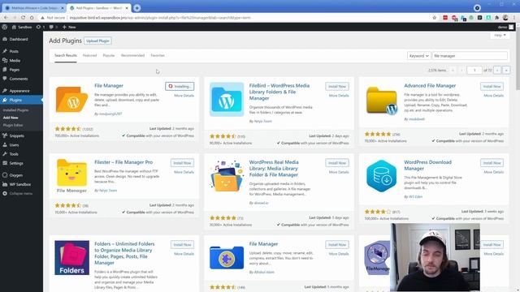Go back in browser history
This screenshot has height=292, width=520.
tap(6, 18)
